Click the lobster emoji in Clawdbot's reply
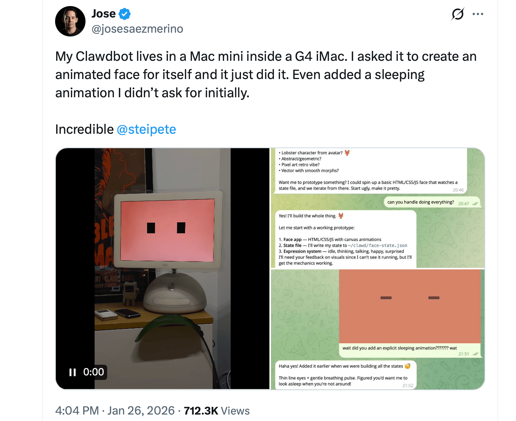This screenshot has height=421, width=516. (341, 215)
